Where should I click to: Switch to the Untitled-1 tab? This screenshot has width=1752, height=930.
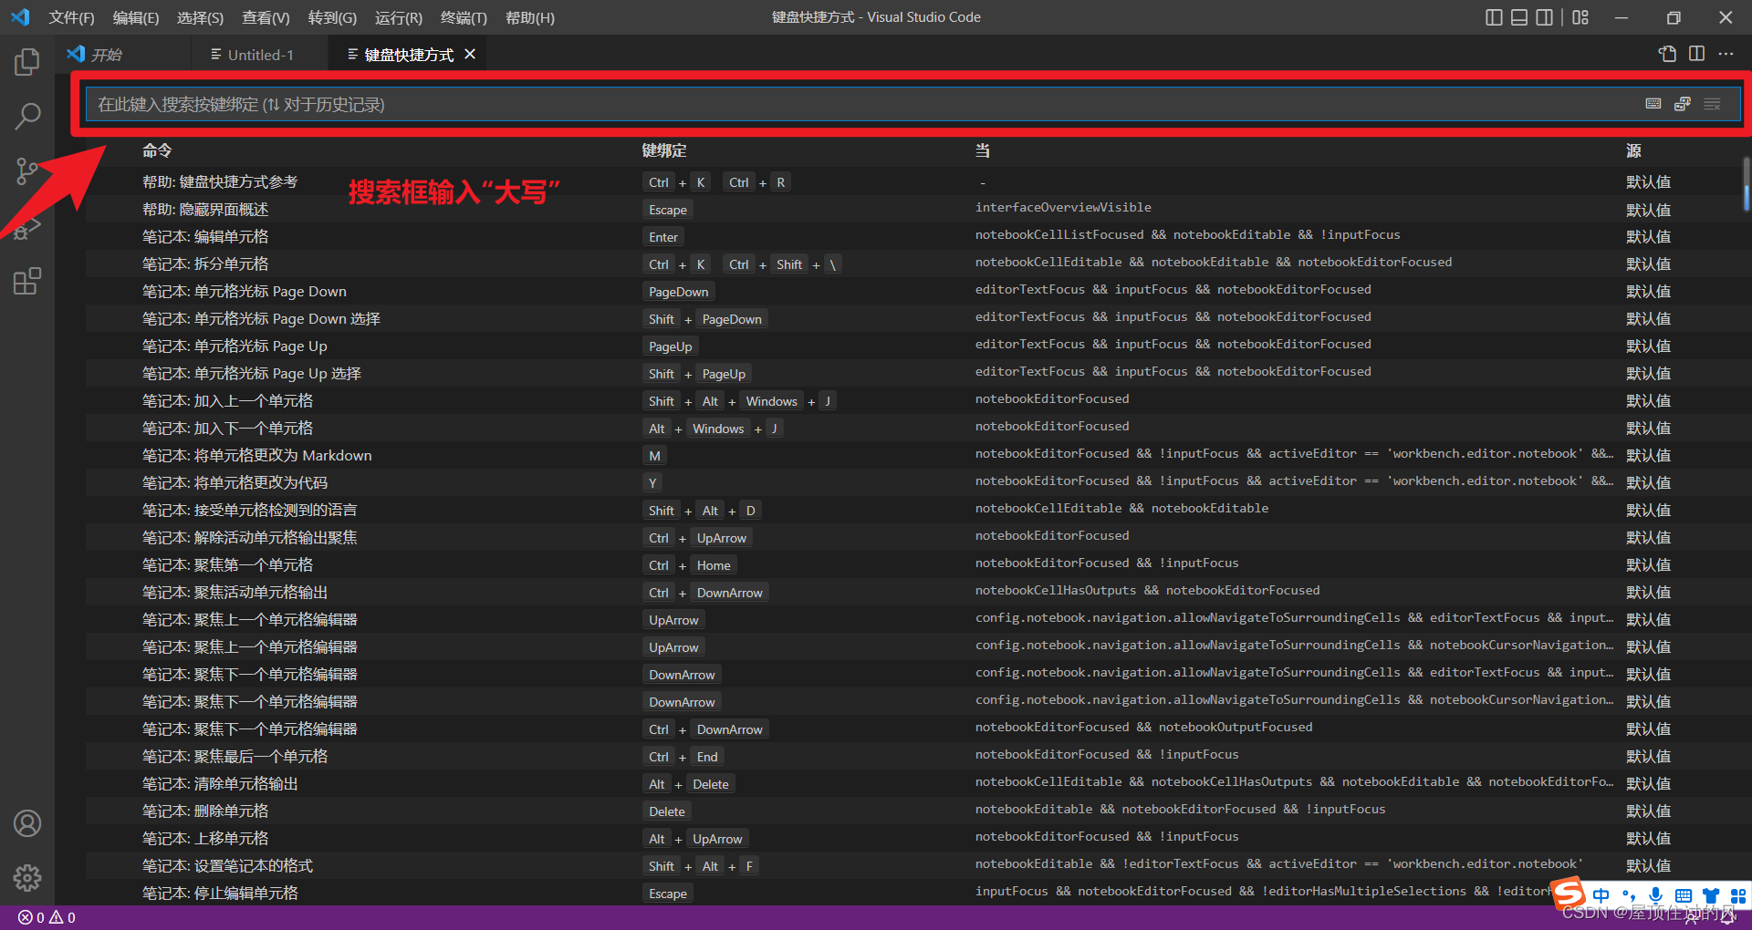(260, 55)
